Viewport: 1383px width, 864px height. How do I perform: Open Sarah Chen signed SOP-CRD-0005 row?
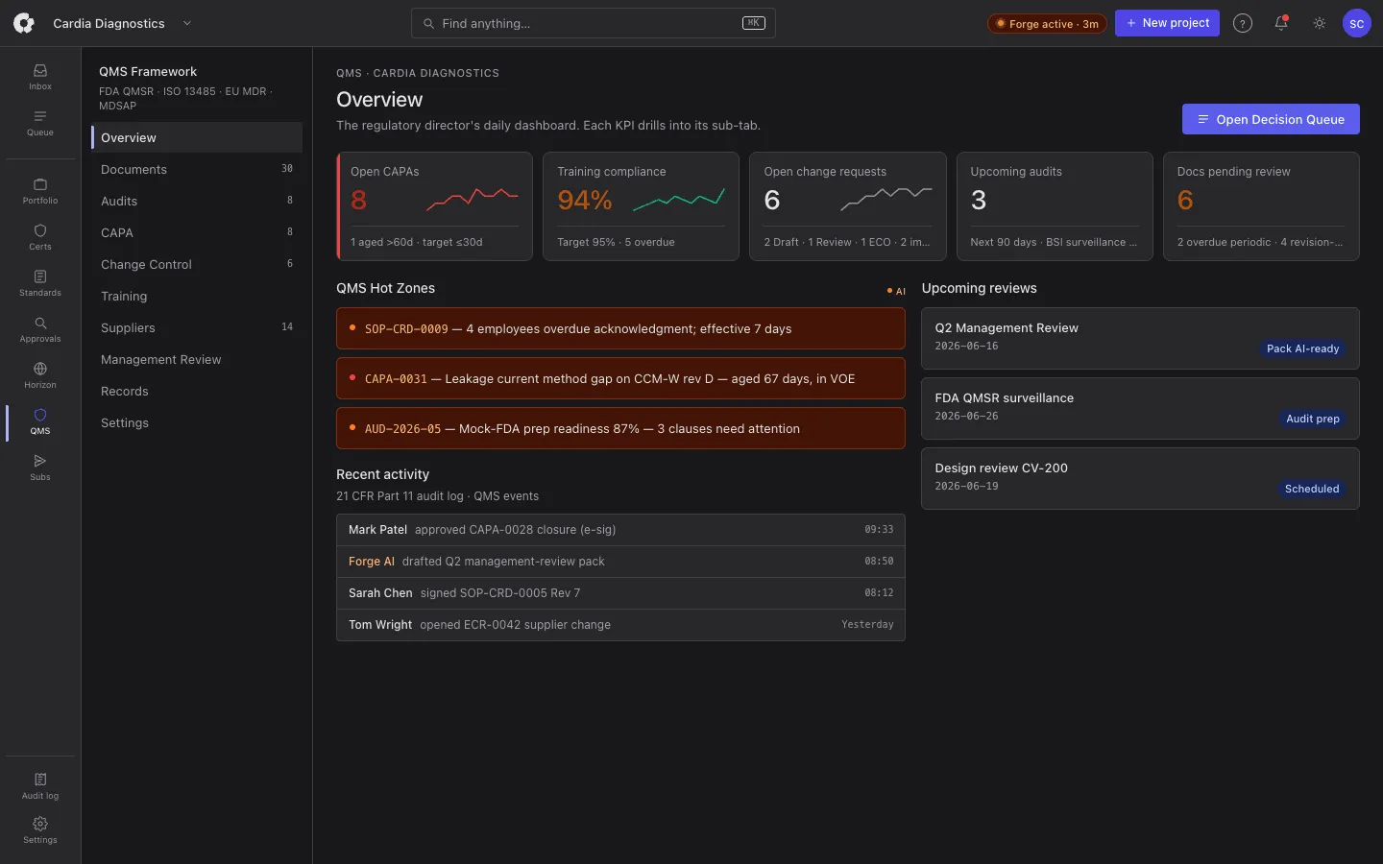point(620,593)
